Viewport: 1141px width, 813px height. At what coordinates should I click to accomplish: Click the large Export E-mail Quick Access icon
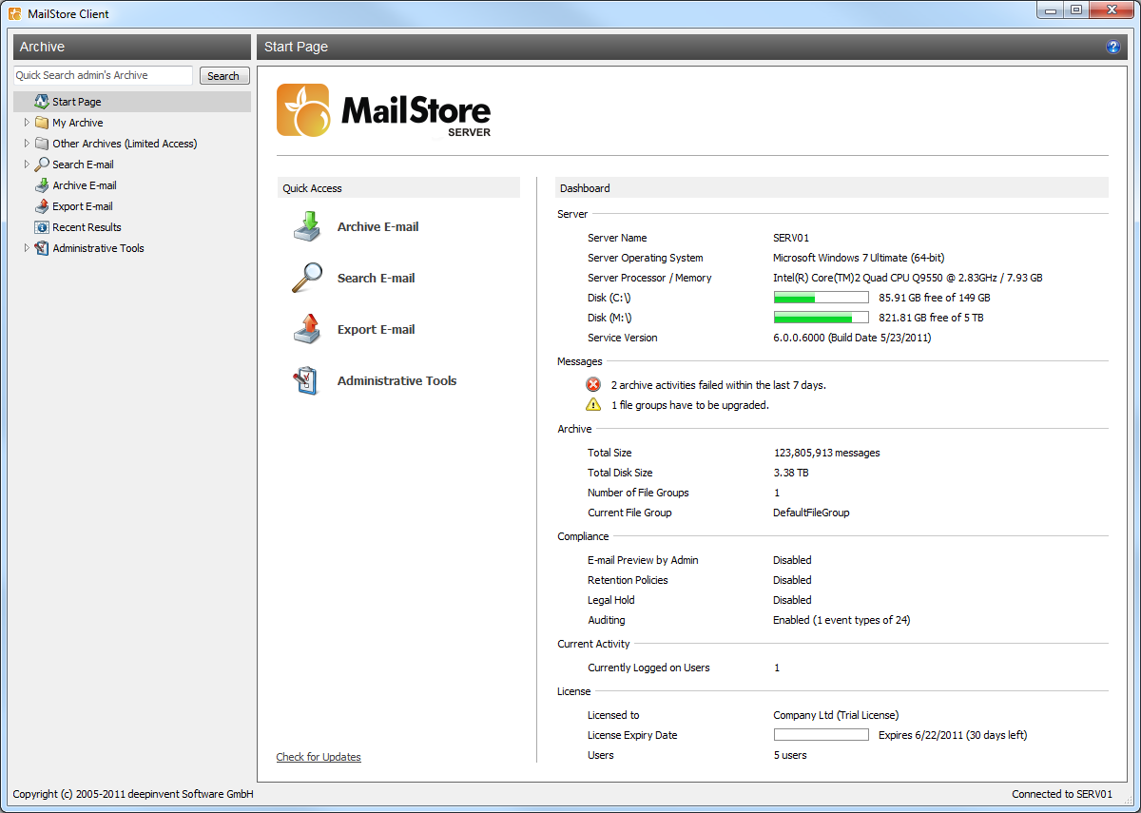(307, 329)
